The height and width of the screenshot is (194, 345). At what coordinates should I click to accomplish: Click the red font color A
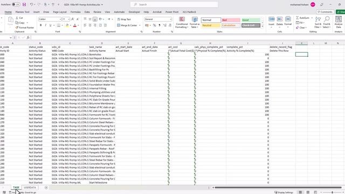75,25
